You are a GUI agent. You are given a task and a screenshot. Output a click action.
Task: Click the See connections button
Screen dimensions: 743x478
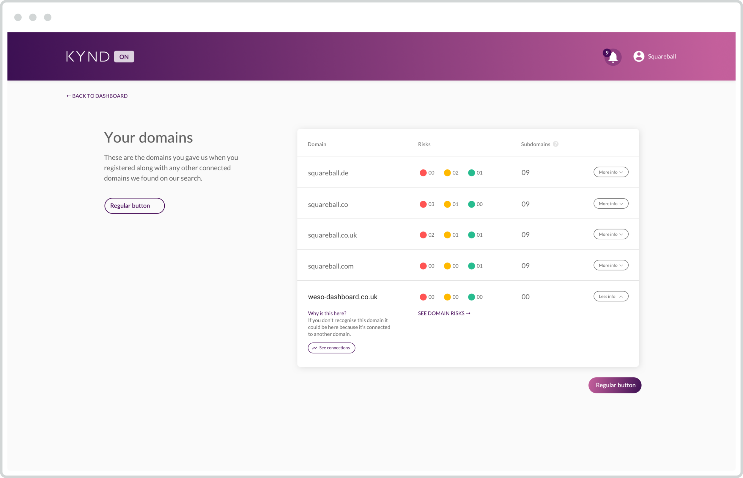click(x=331, y=348)
